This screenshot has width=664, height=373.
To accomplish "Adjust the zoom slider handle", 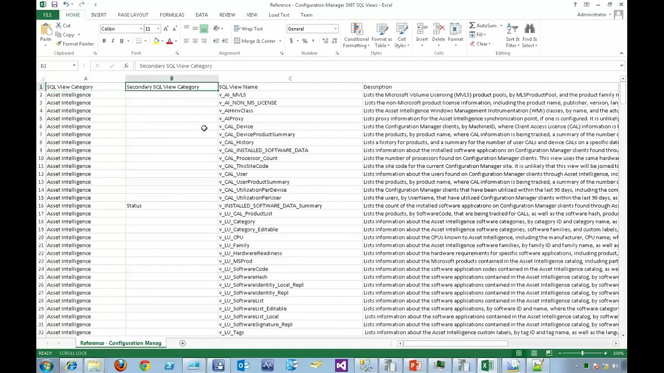I will pyautogui.click(x=582, y=353).
